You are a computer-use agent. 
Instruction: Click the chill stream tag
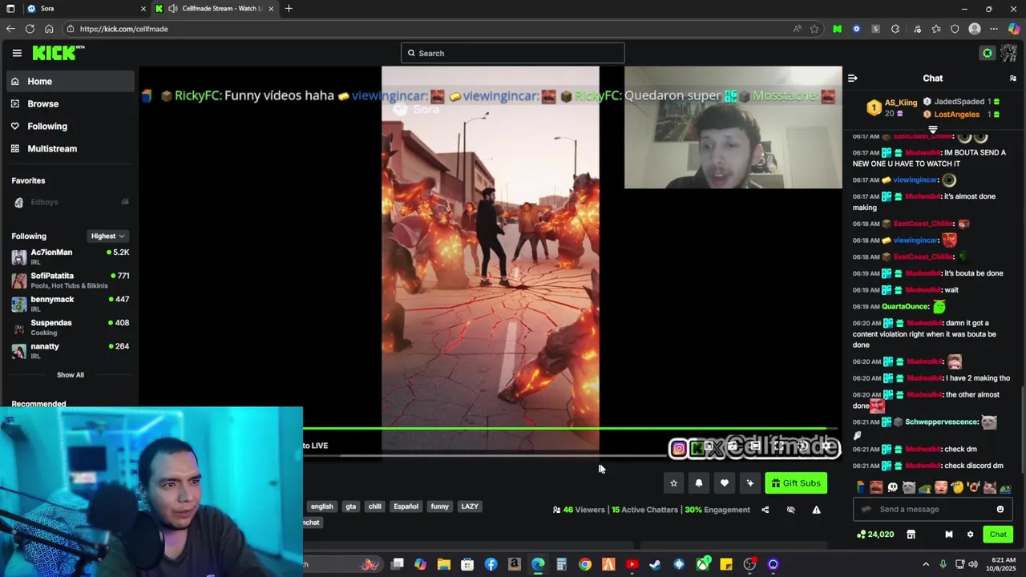(x=374, y=506)
